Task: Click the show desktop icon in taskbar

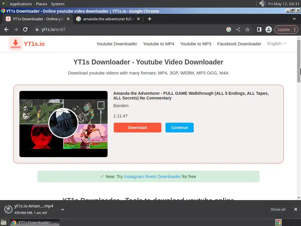Action: coord(4,222)
